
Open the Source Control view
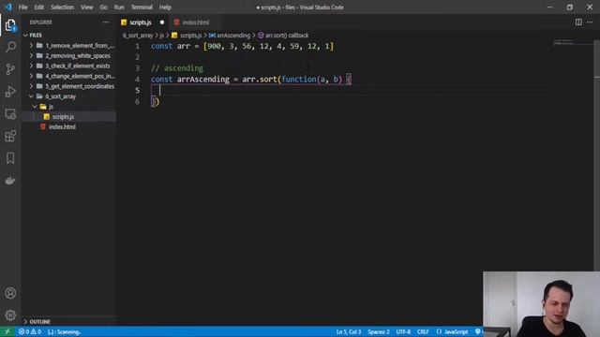tap(10, 69)
